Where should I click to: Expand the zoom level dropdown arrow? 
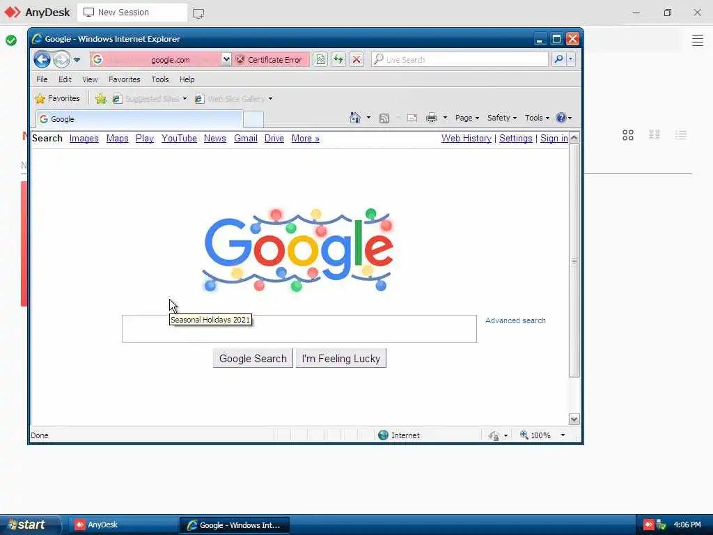tap(563, 435)
